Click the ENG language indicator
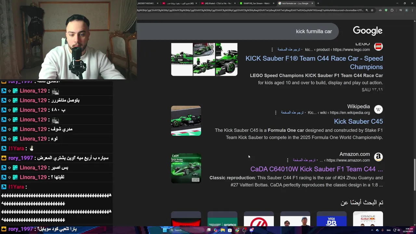416x234 pixels. pyautogui.click(x=389, y=230)
